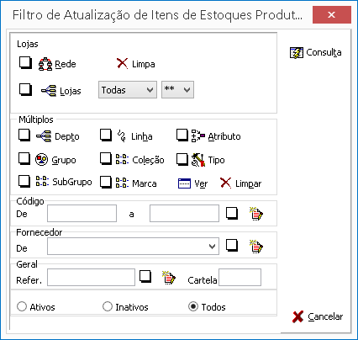Click the Limpar red cross icon in Múltiplos
Viewport: 358px width, 340px height.
tap(226, 183)
